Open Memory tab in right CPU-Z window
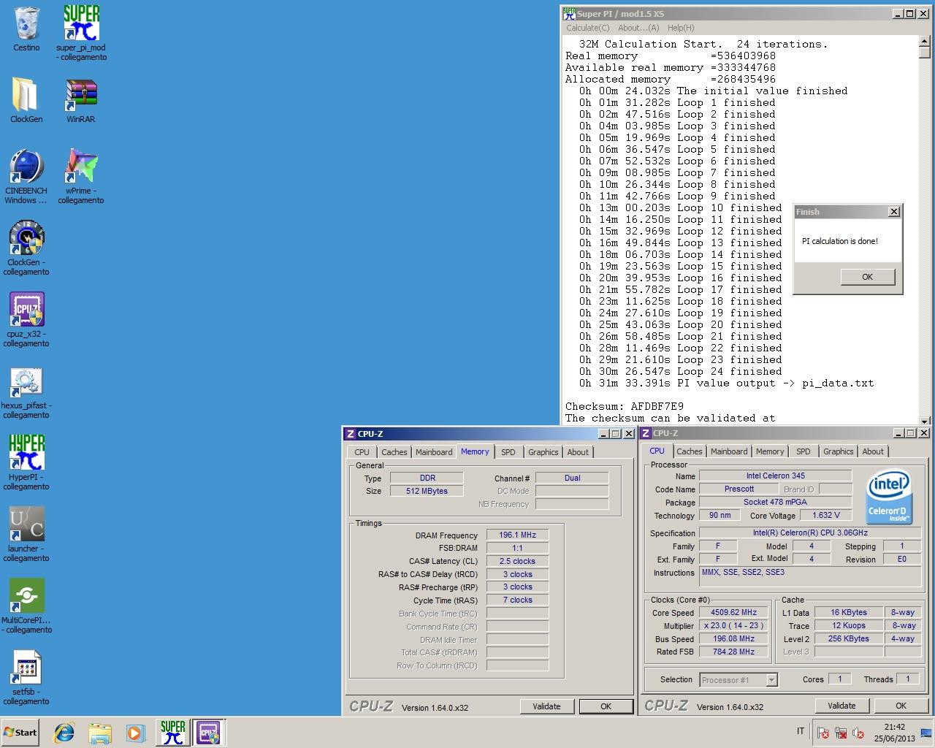The image size is (935, 748). 770,451
